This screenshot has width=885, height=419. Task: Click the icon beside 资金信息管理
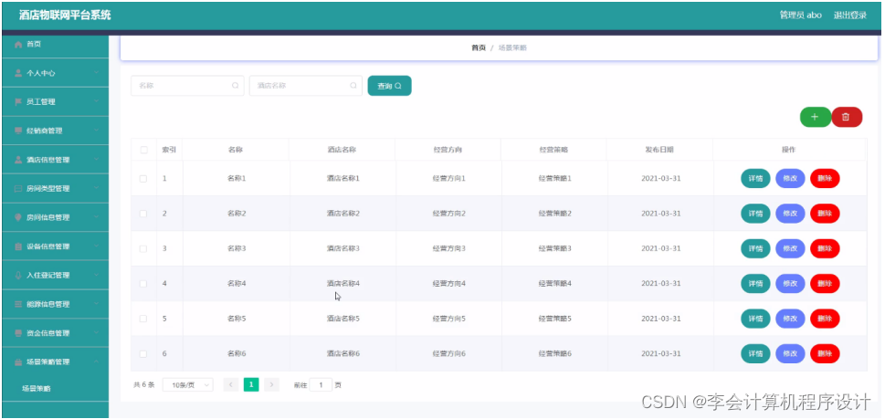click(x=18, y=333)
